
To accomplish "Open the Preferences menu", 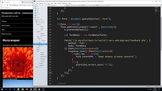I will (x=65, y=3).
